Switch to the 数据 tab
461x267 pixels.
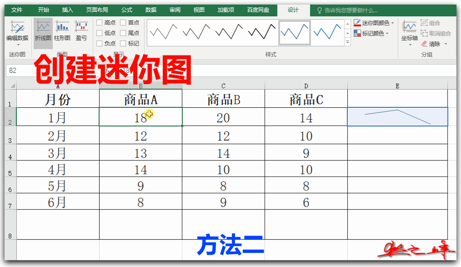151,10
